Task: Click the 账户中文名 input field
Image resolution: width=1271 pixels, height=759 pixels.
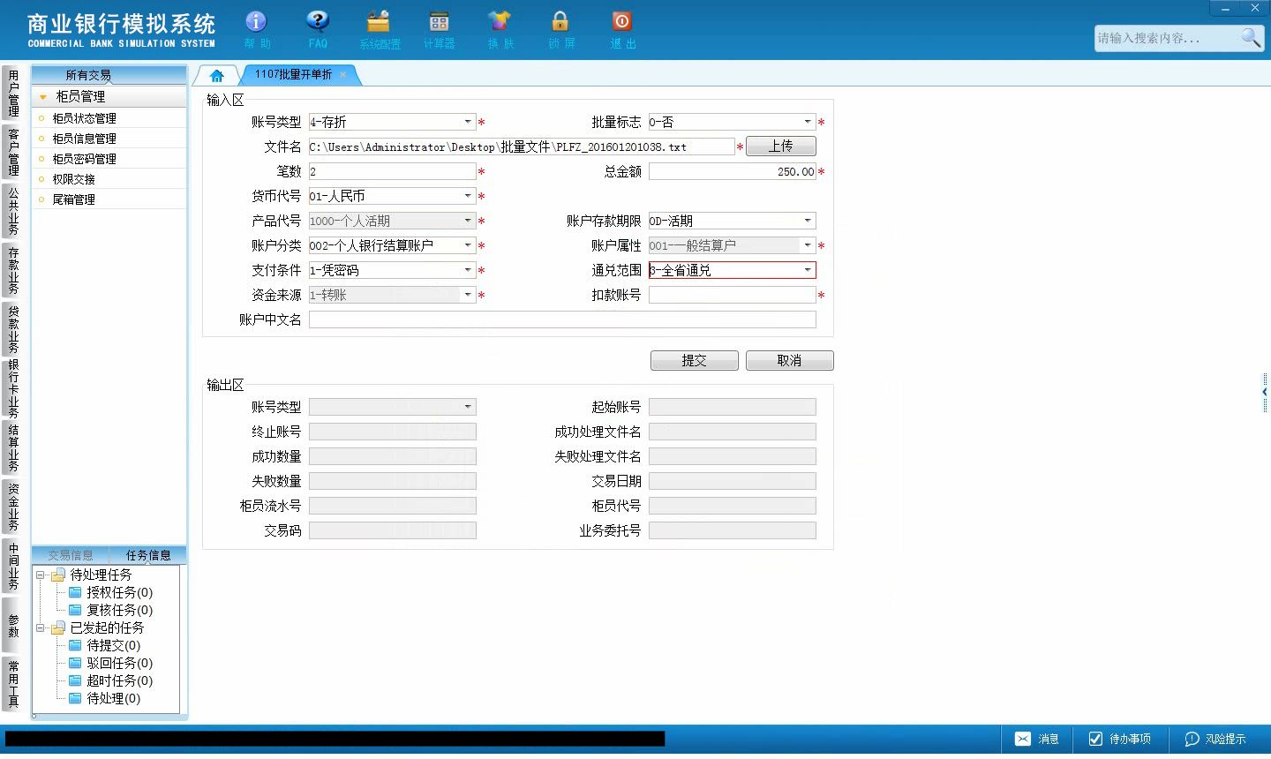Action: click(562, 319)
